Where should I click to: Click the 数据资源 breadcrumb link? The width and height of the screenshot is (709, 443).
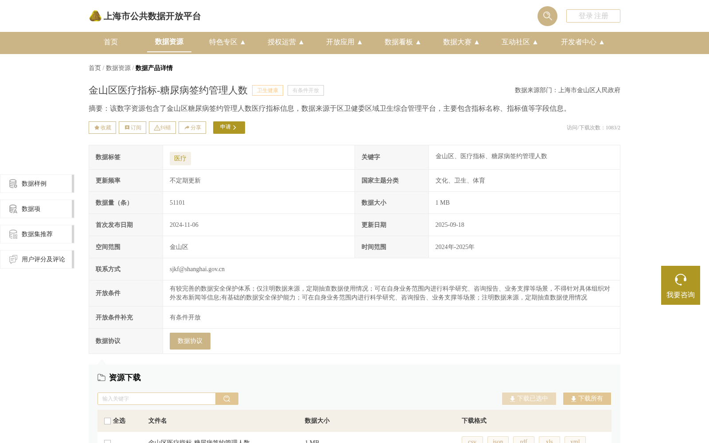click(x=118, y=68)
